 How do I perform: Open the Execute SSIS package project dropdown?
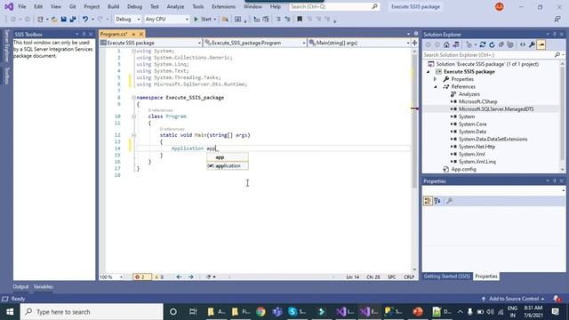(x=151, y=43)
